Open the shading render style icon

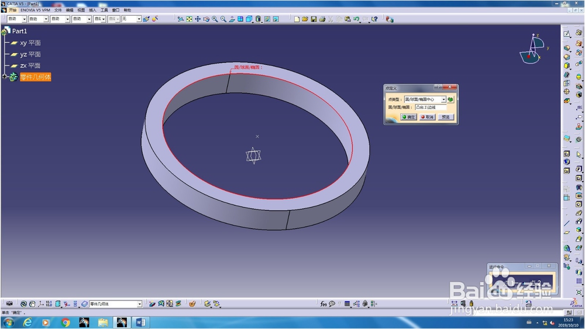coord(258,19)
